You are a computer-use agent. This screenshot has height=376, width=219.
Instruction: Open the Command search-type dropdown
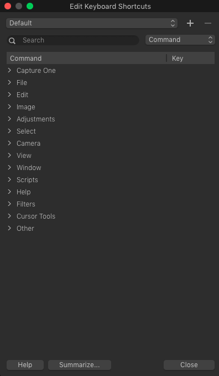(180, 40)
